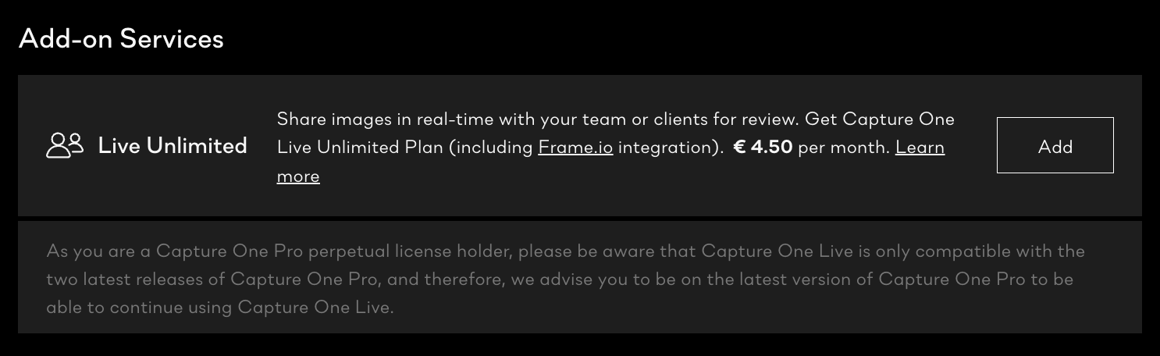The height and width of the screenshot is (356, 1160).
Task: Click the "two latest releases" notice line
Action: coord(560,279)
